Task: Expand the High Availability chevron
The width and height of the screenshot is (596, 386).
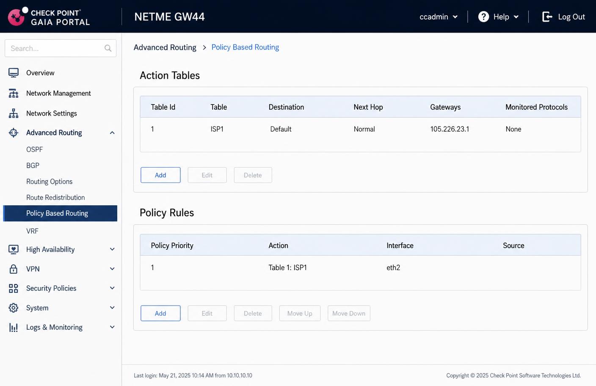Action: [x=112, y=249]
